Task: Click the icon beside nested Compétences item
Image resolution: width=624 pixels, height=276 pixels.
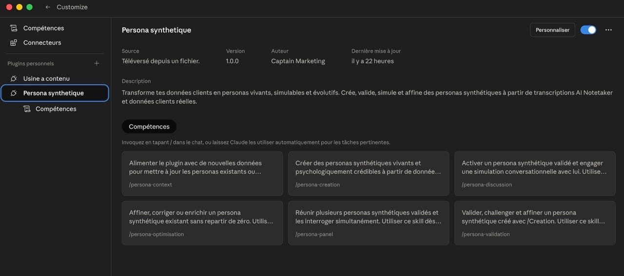Action: [27, 109]
